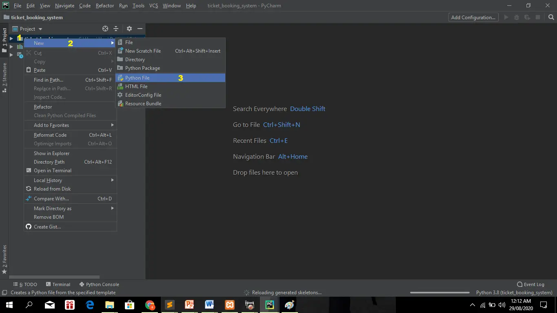Open the Python Console
The image size is (557, 313).
[x=99, y=284]
